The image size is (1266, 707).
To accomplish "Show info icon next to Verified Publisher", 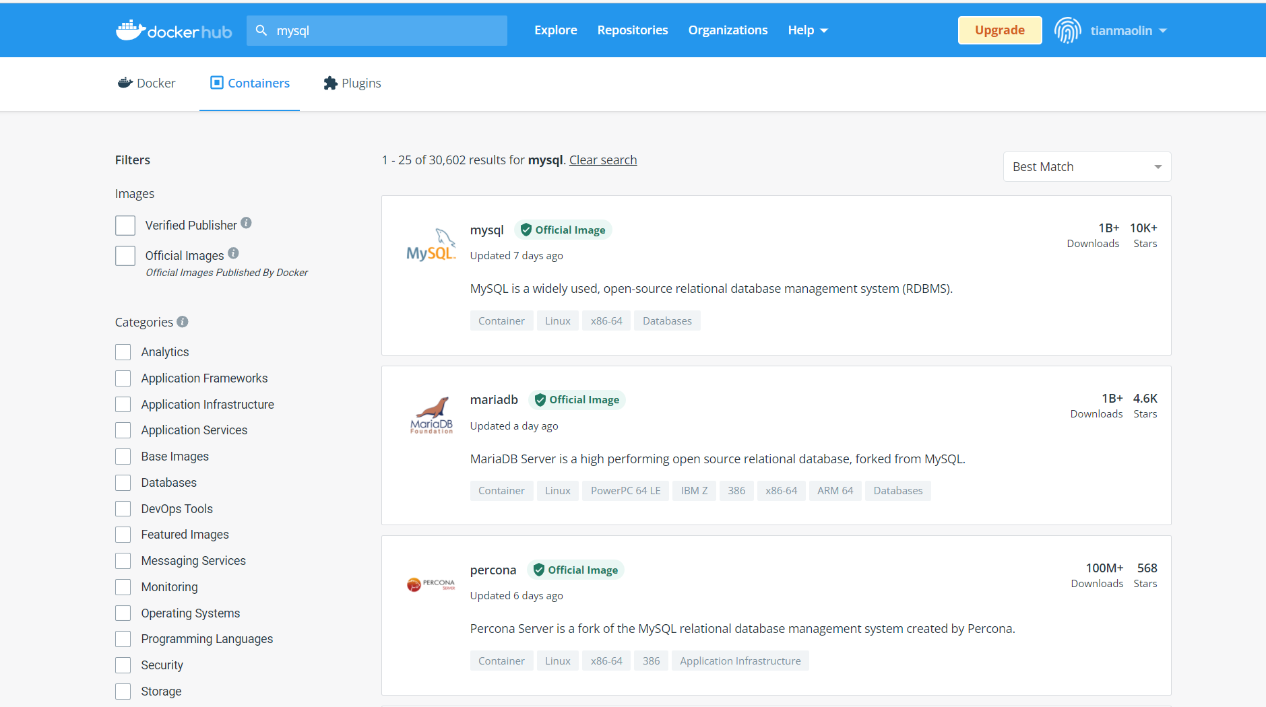I will pyautogui.click(x=247, y=223).
